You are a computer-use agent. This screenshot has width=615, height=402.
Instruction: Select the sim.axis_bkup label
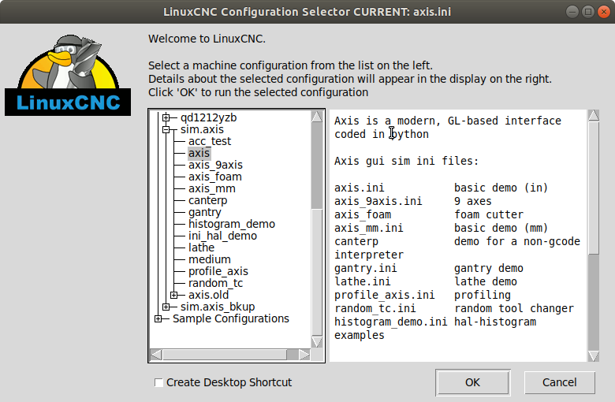pyautogui.click(x=218, y=307)
